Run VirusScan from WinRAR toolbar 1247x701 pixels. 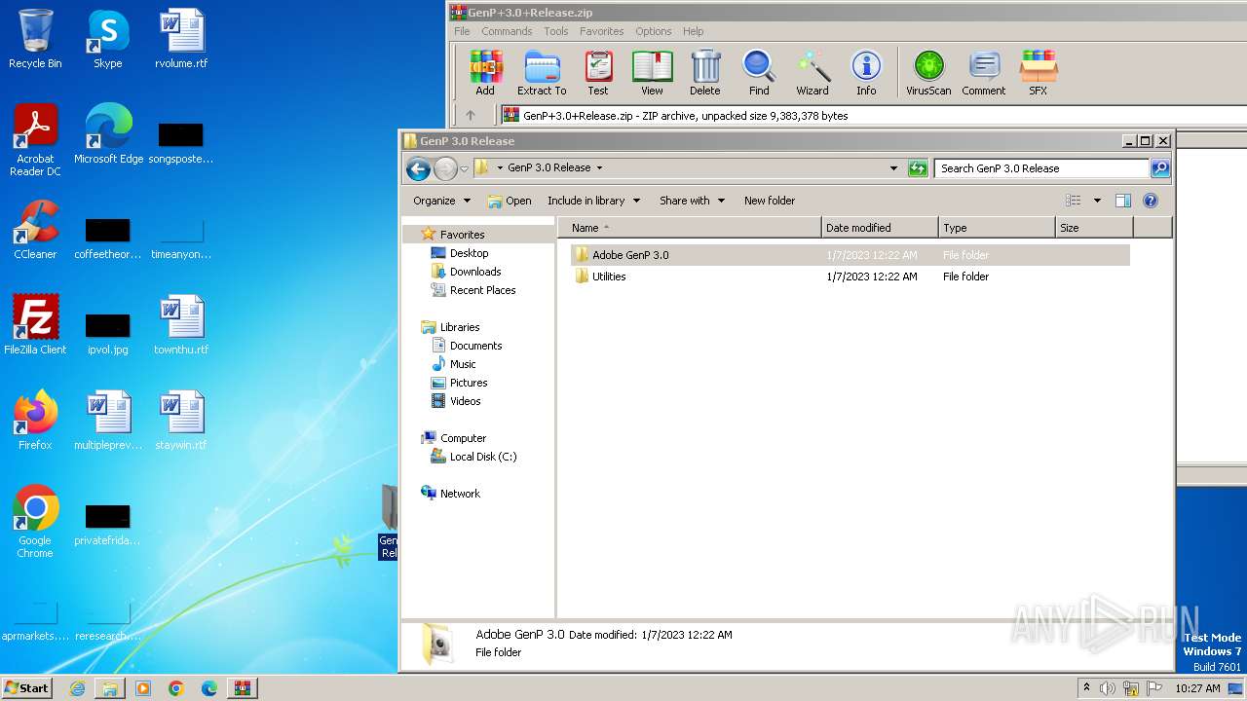pyautogui.click(x=928, y=73)
